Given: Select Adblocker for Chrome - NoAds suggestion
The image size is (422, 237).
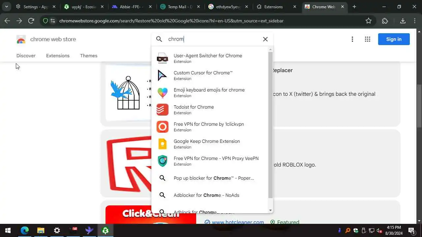Looking at the screenshot, I should (210, 195).
